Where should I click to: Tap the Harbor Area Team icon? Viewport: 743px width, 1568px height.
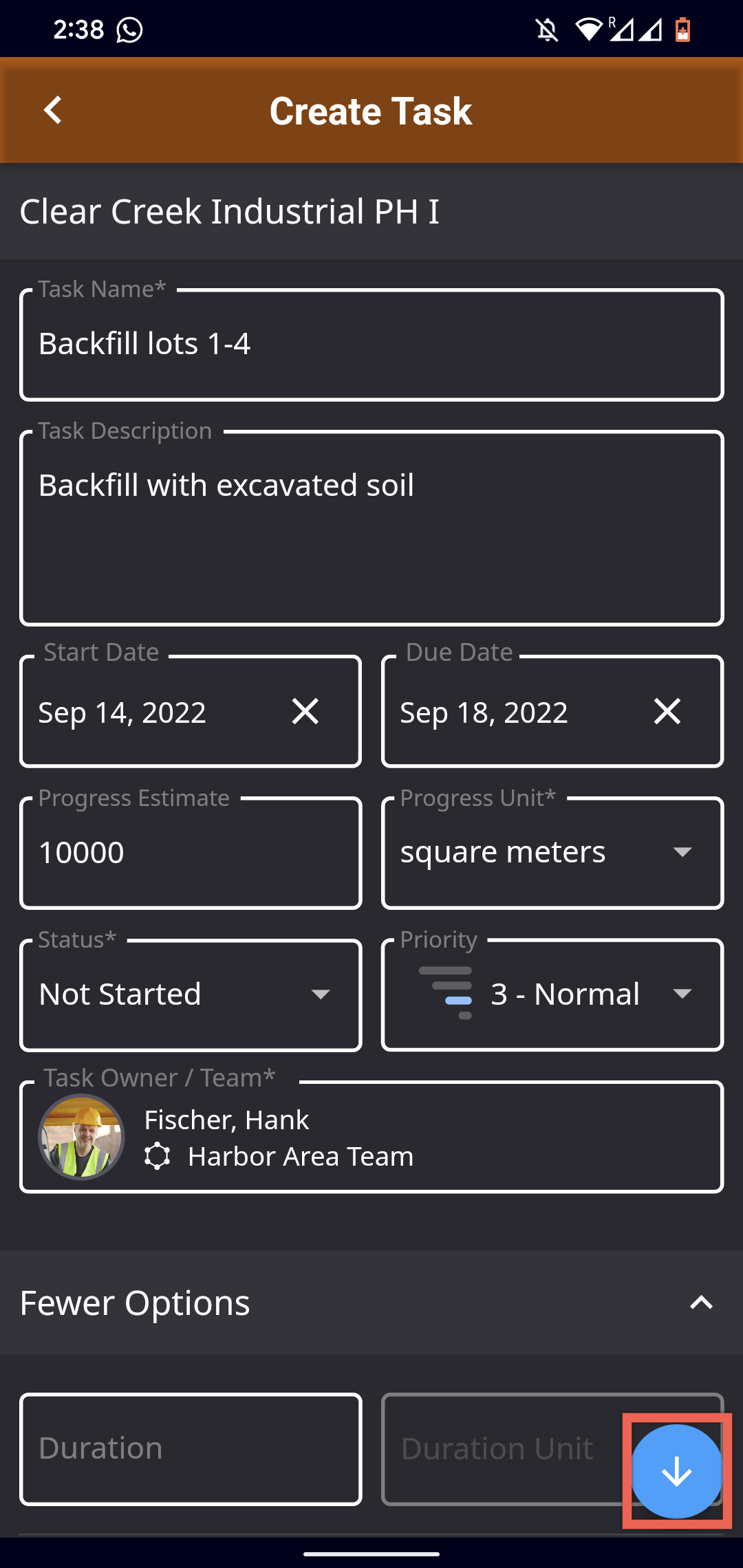tap(158, 1156)
